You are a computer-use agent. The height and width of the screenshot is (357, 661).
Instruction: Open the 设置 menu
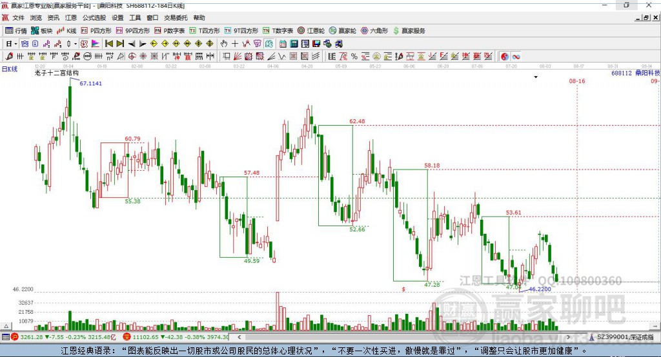pos(117,17)
